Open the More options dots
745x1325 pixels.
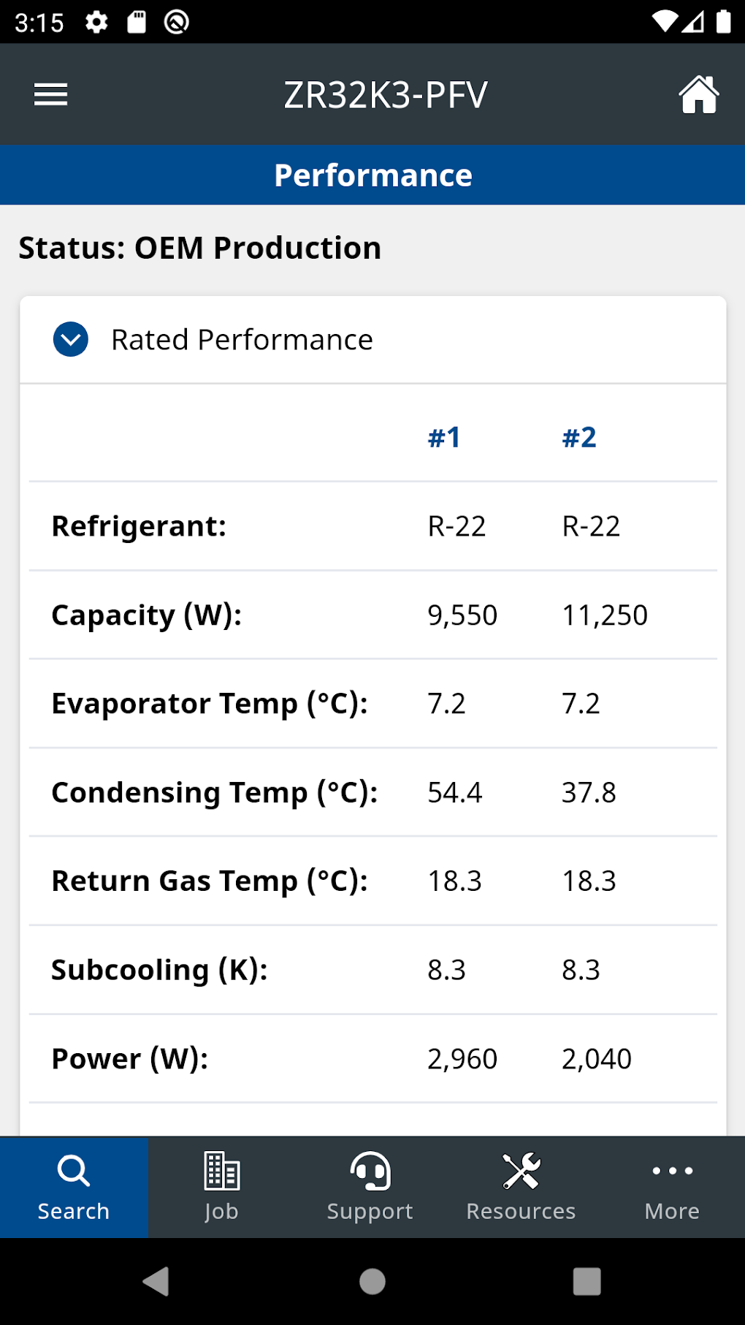pos(672,1172)
